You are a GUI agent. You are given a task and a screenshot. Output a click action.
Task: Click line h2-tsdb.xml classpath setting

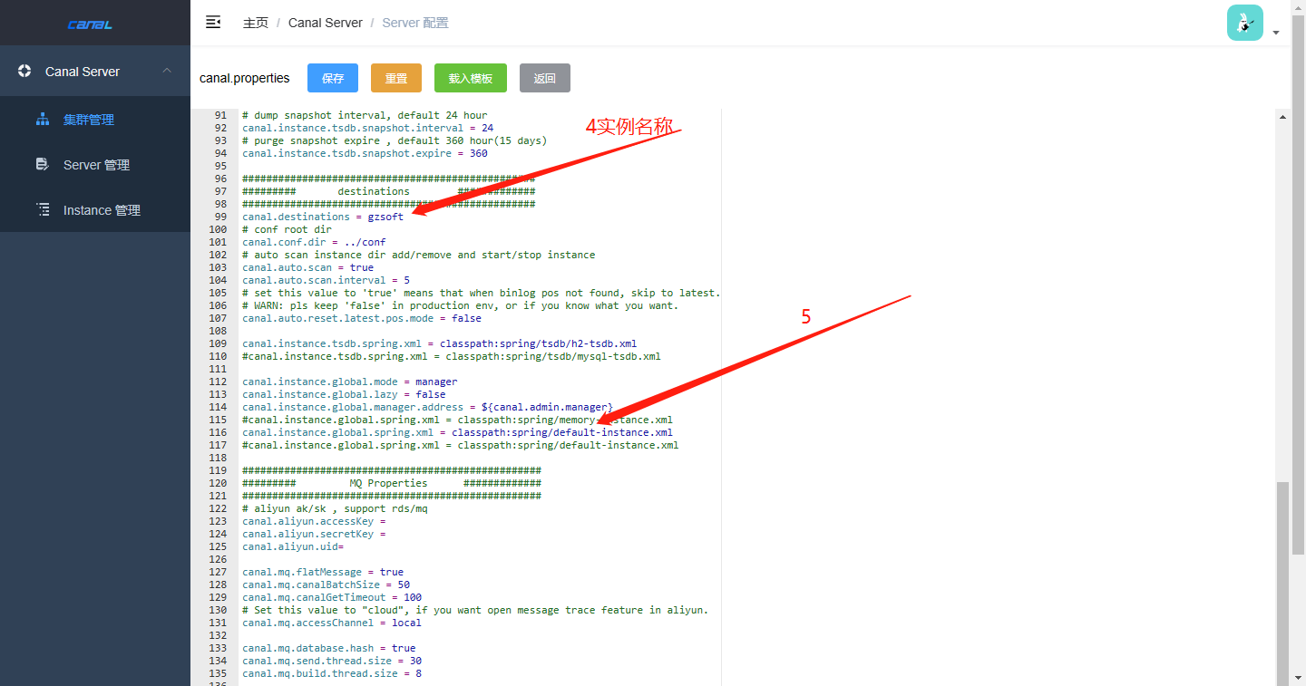coord(439,343)
